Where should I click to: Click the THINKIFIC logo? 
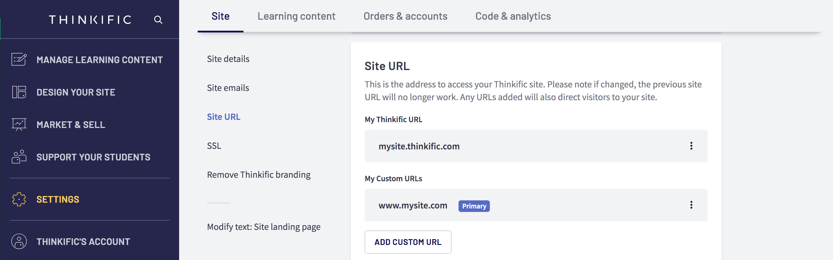point(90,20)
